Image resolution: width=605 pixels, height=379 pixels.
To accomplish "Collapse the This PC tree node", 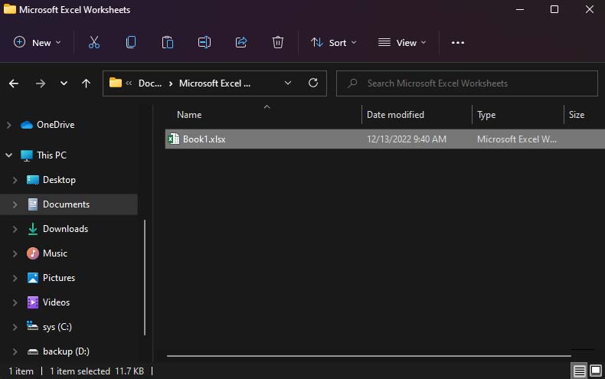I will 9,155.
